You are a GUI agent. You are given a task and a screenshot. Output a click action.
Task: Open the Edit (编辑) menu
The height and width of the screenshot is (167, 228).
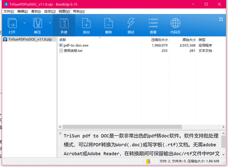click(x=23, y=12)
